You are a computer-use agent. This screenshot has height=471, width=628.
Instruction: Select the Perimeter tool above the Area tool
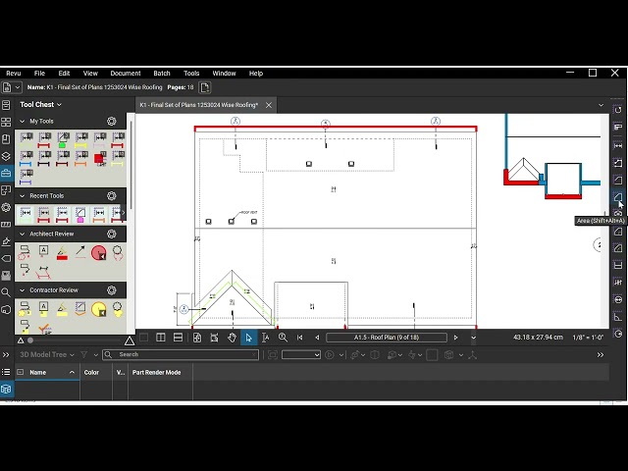coord(618,181)
